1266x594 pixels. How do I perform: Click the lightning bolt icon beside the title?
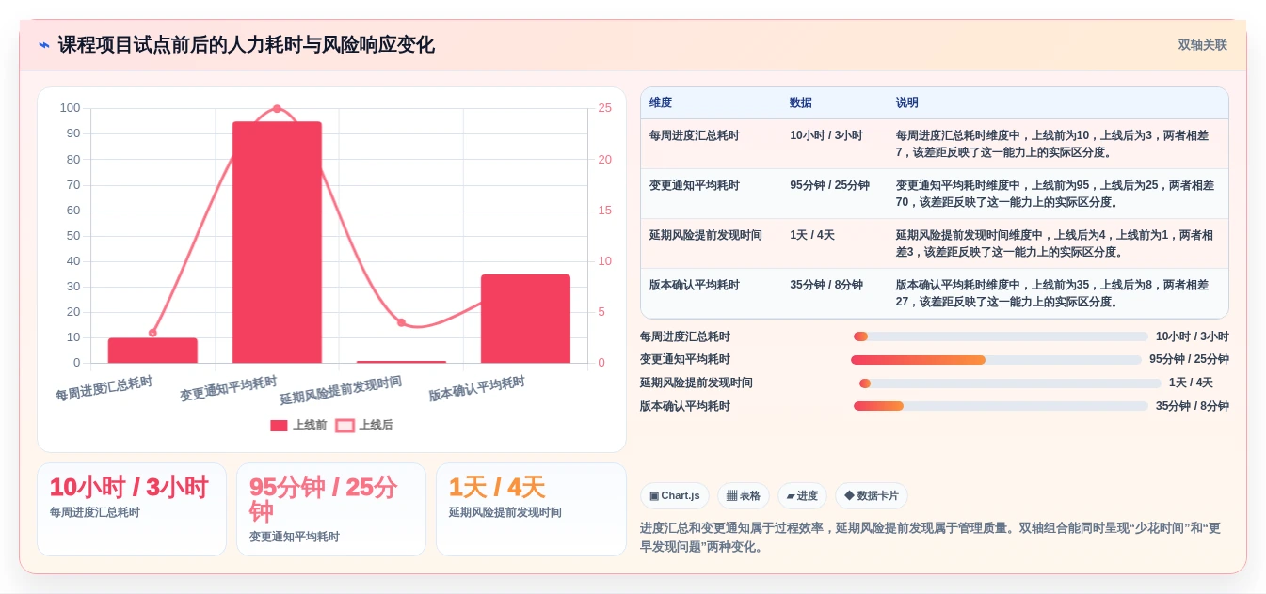tap(43, 45)
